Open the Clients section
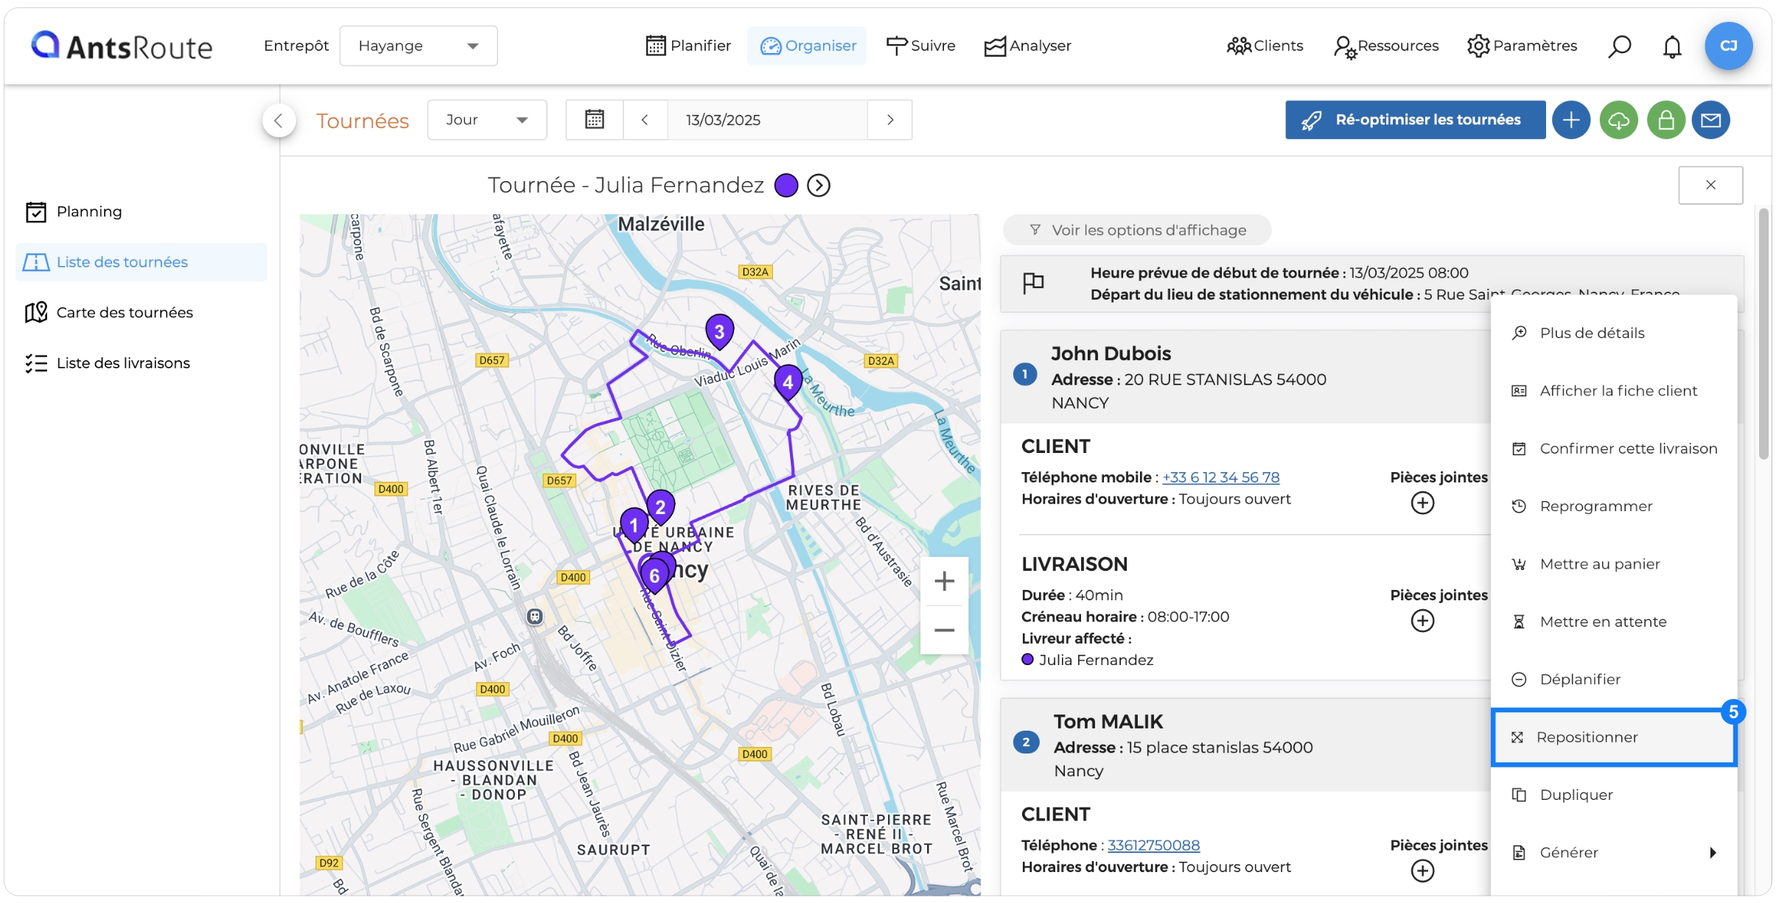This screenshot has width=1776, height=903. pyautogui.click(x=1265, y=46)
